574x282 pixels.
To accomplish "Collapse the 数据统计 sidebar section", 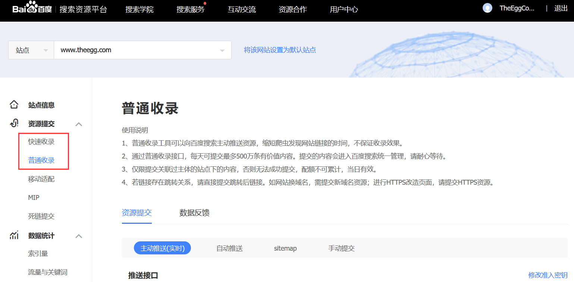I will pos(79,236).
